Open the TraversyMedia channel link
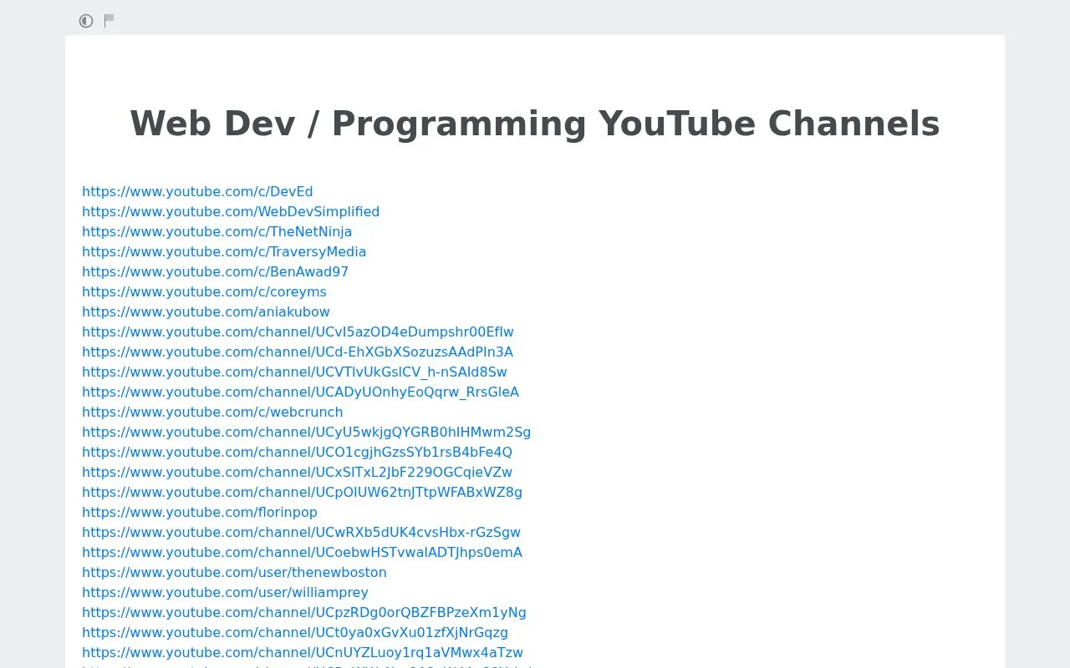The image size is (1070, 668). point(224,251)
